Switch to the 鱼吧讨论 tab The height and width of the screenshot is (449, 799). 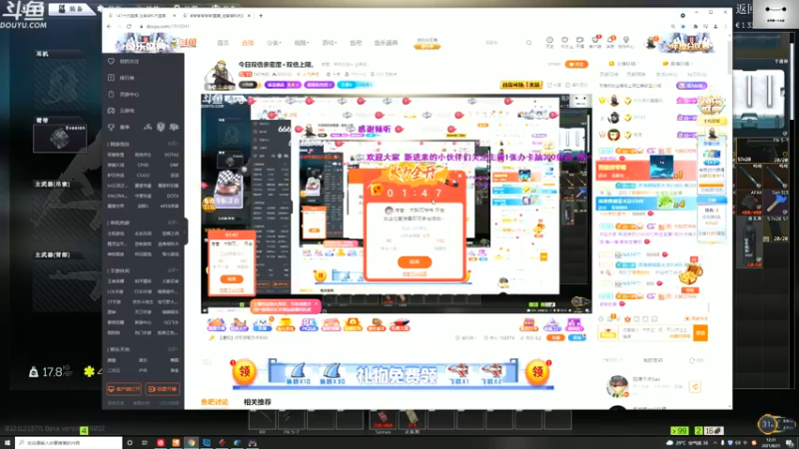215,402
